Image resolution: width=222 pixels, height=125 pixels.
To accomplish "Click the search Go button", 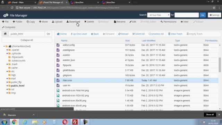I will click(203, 15).
